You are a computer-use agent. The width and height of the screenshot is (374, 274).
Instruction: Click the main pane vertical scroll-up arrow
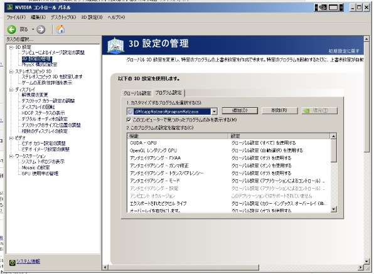(x=366, y=39)
